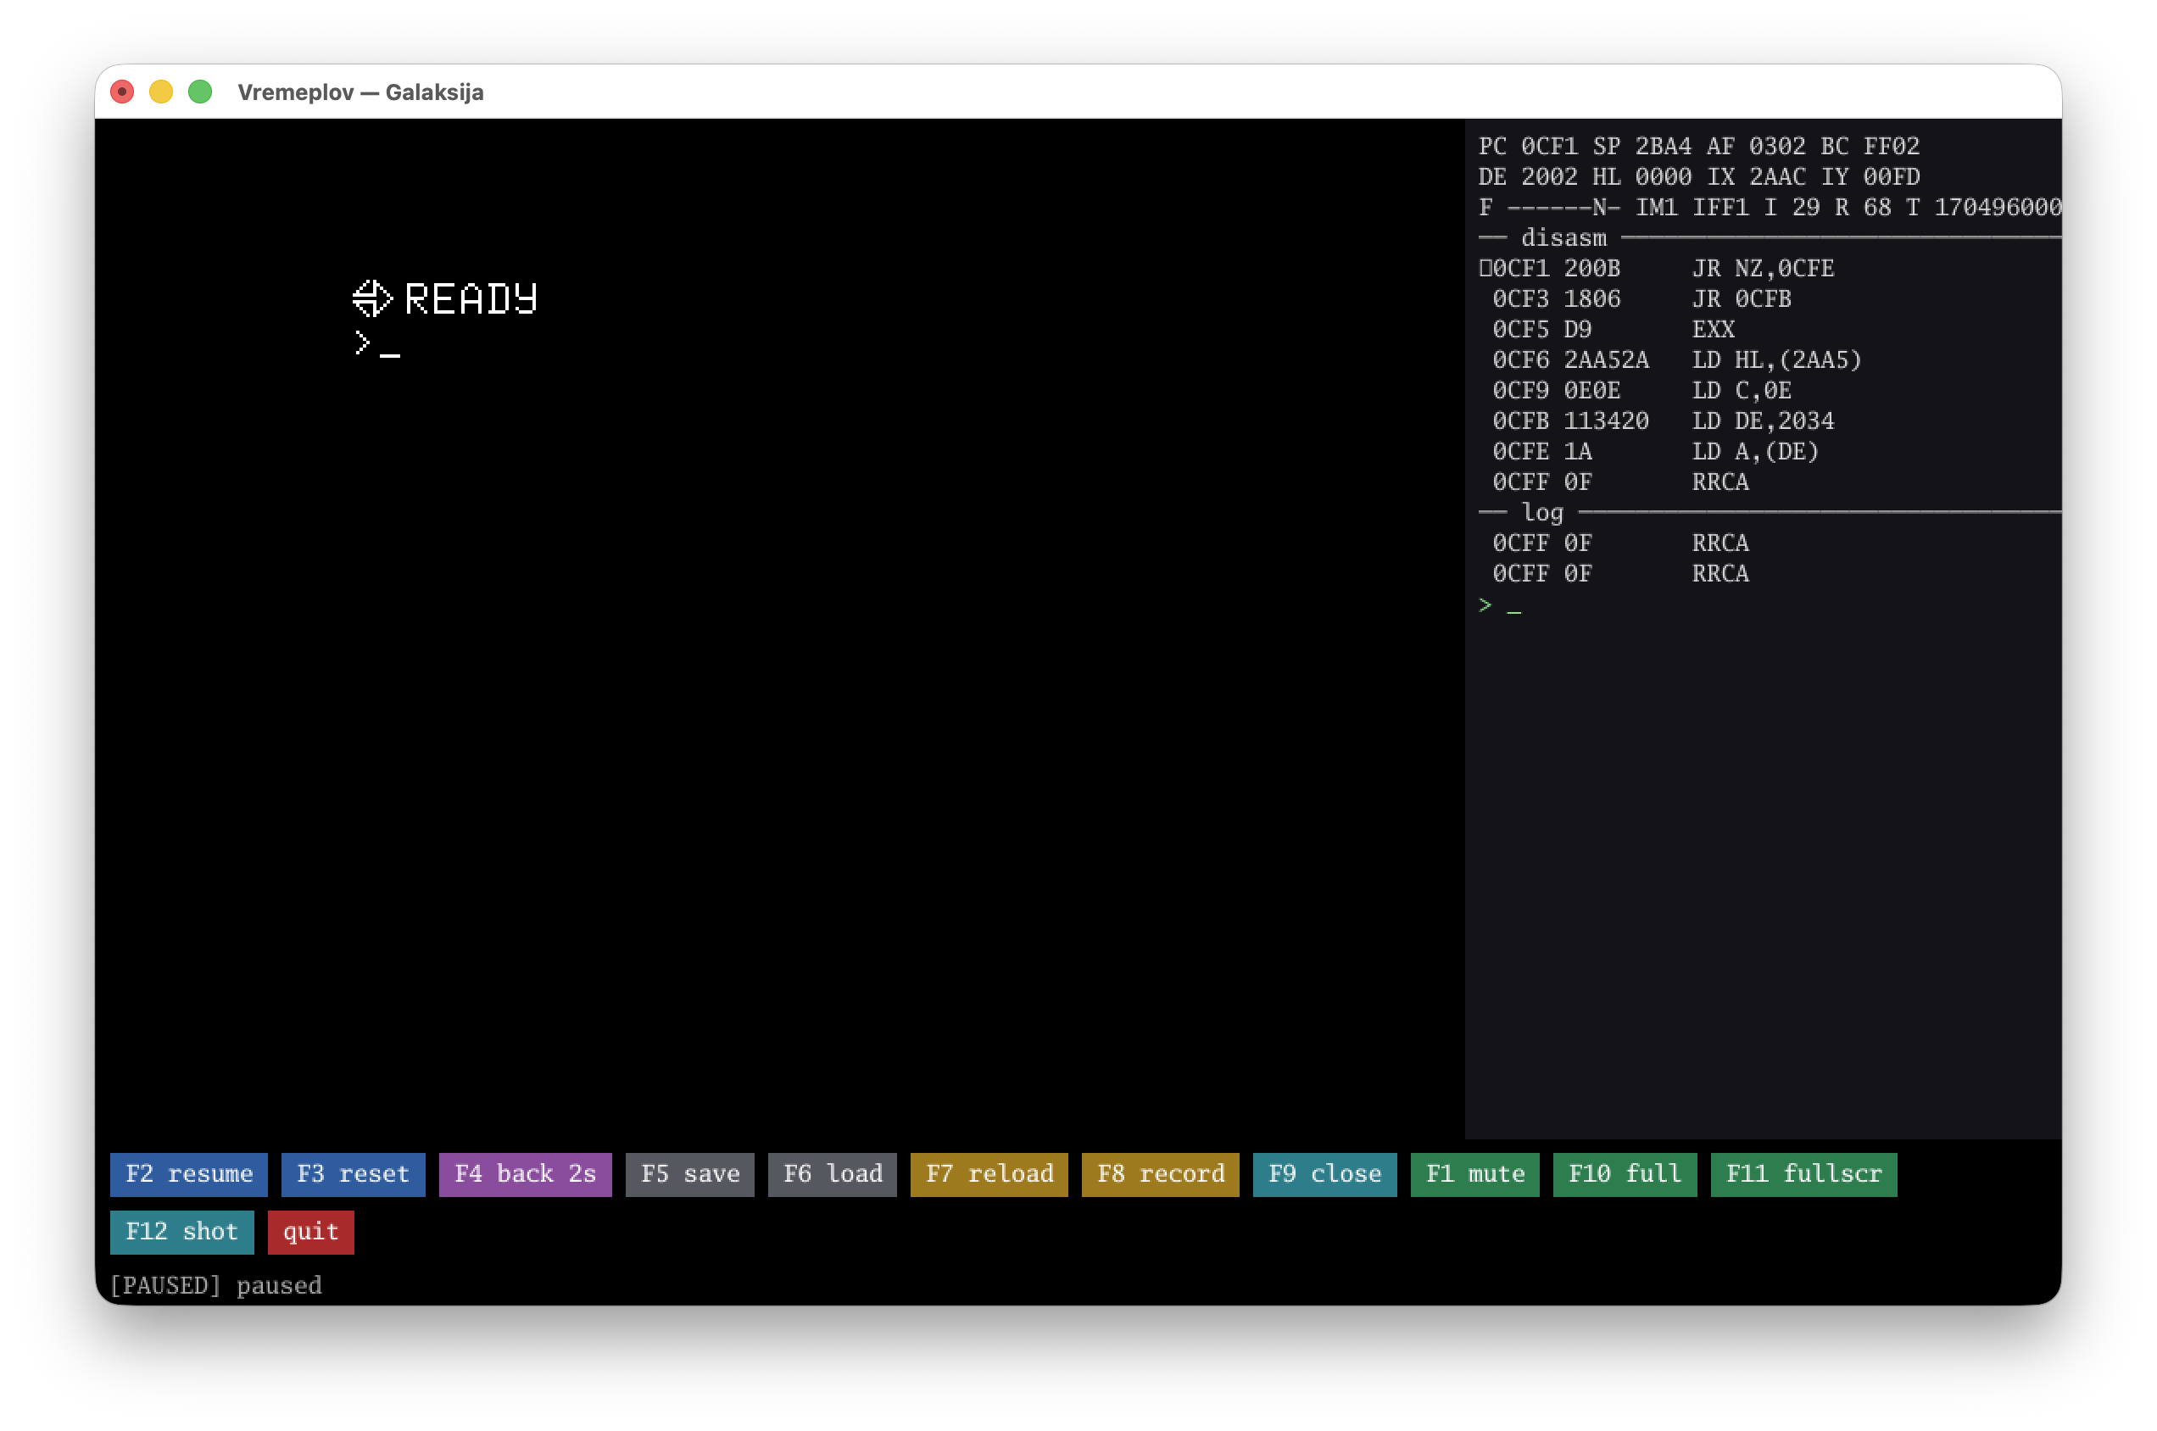2157x1431 pixels.
Task: Click the window title Vremeplov — Galaksija
Action: pyautogui.click(x=360, y=92)
